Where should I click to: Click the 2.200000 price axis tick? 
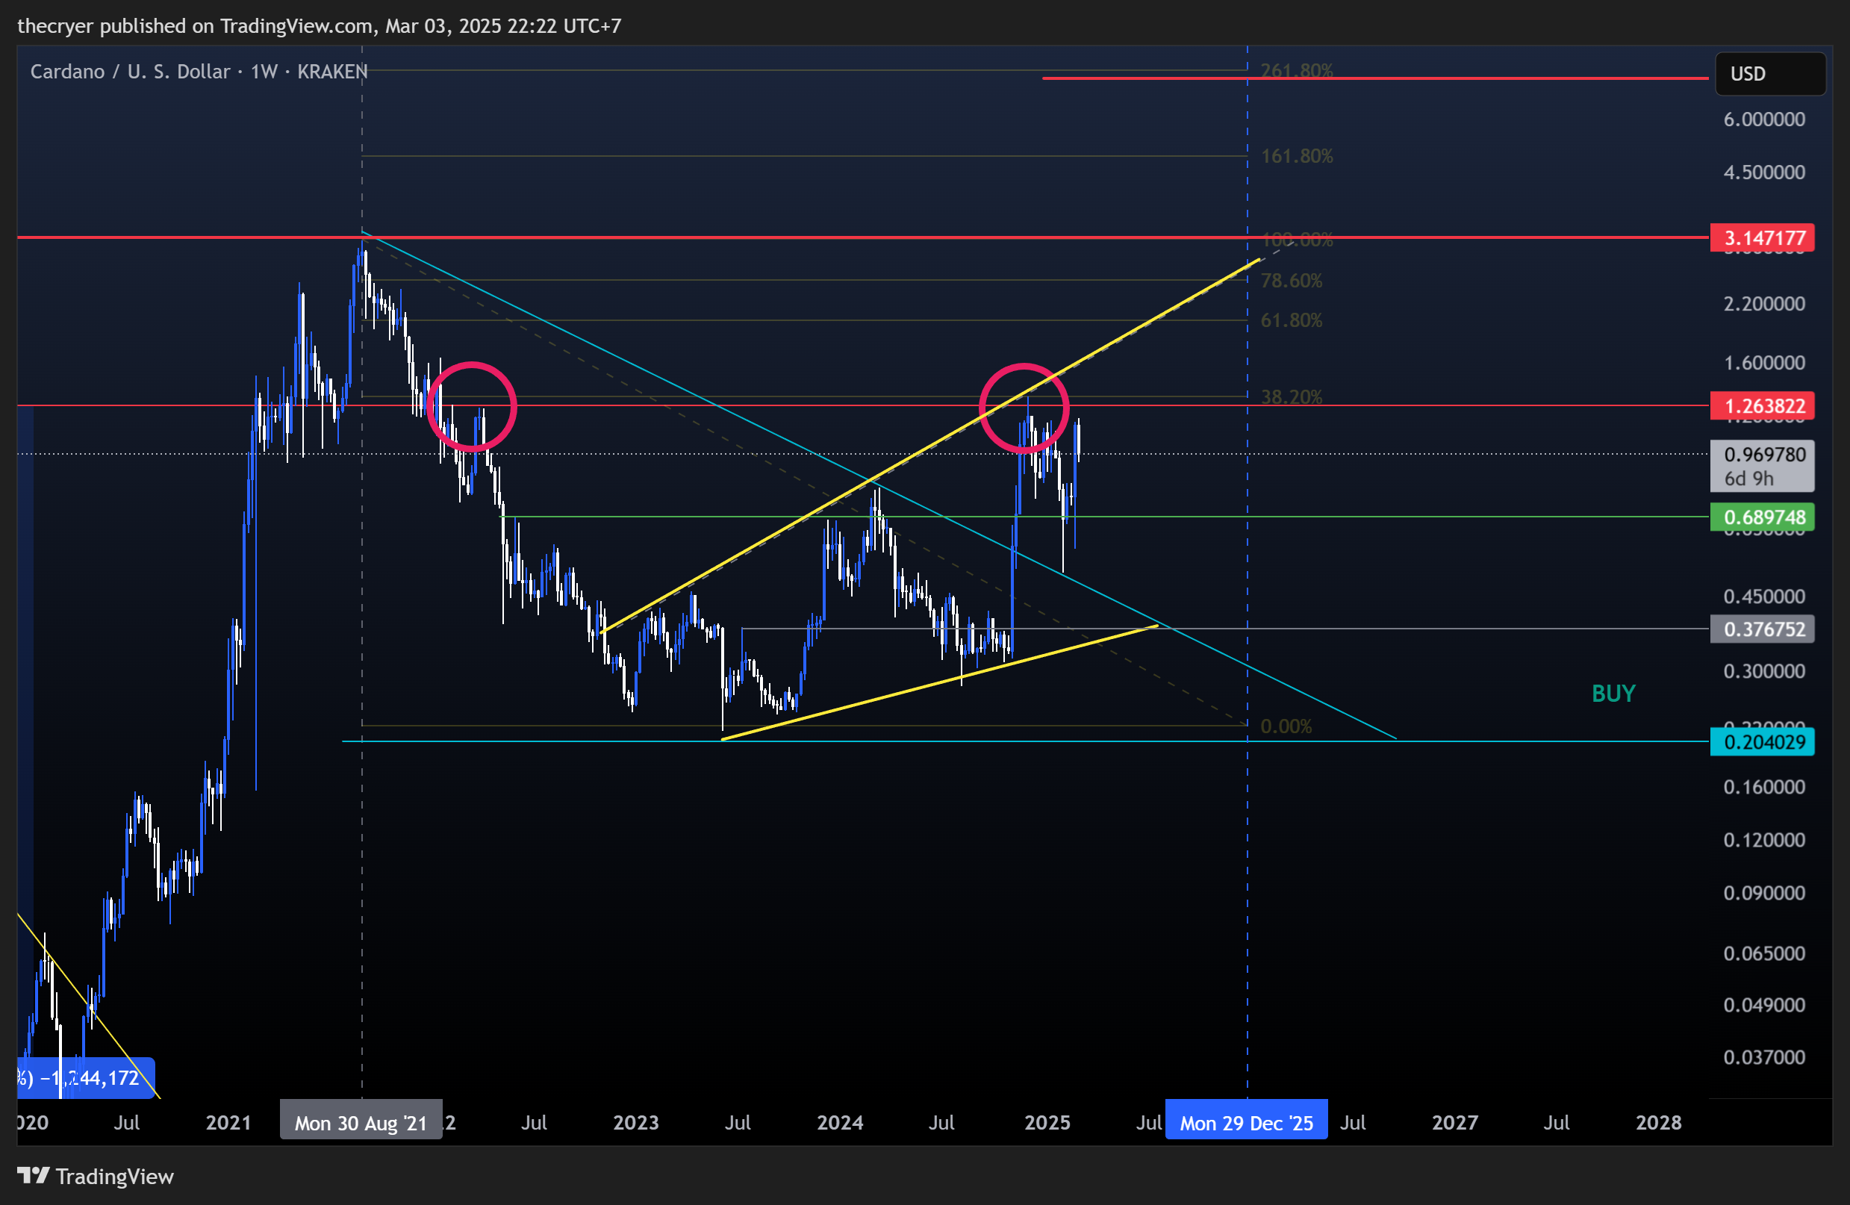point(1763,304)
